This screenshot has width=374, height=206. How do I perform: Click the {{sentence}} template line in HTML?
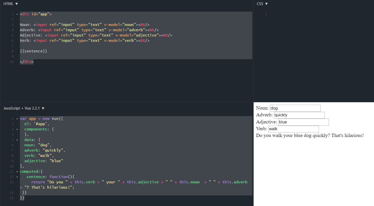coord(33,51)
